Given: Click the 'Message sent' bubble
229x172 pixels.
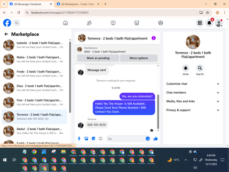Looking at the screenshot, I should [97, 70].
